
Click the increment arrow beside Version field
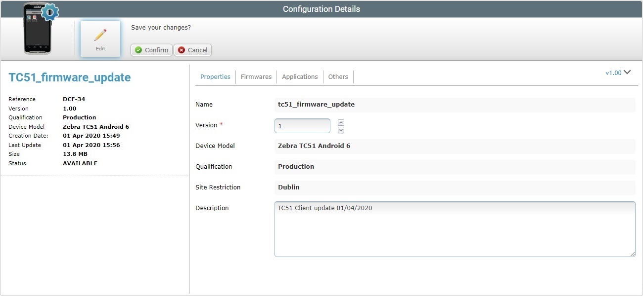[340, 122]
